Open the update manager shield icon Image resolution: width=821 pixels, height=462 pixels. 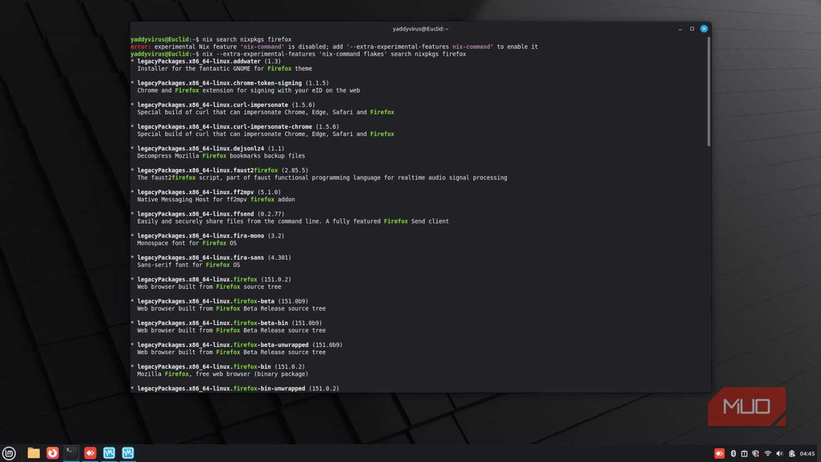pyautogui.click(x=756, y=453)
